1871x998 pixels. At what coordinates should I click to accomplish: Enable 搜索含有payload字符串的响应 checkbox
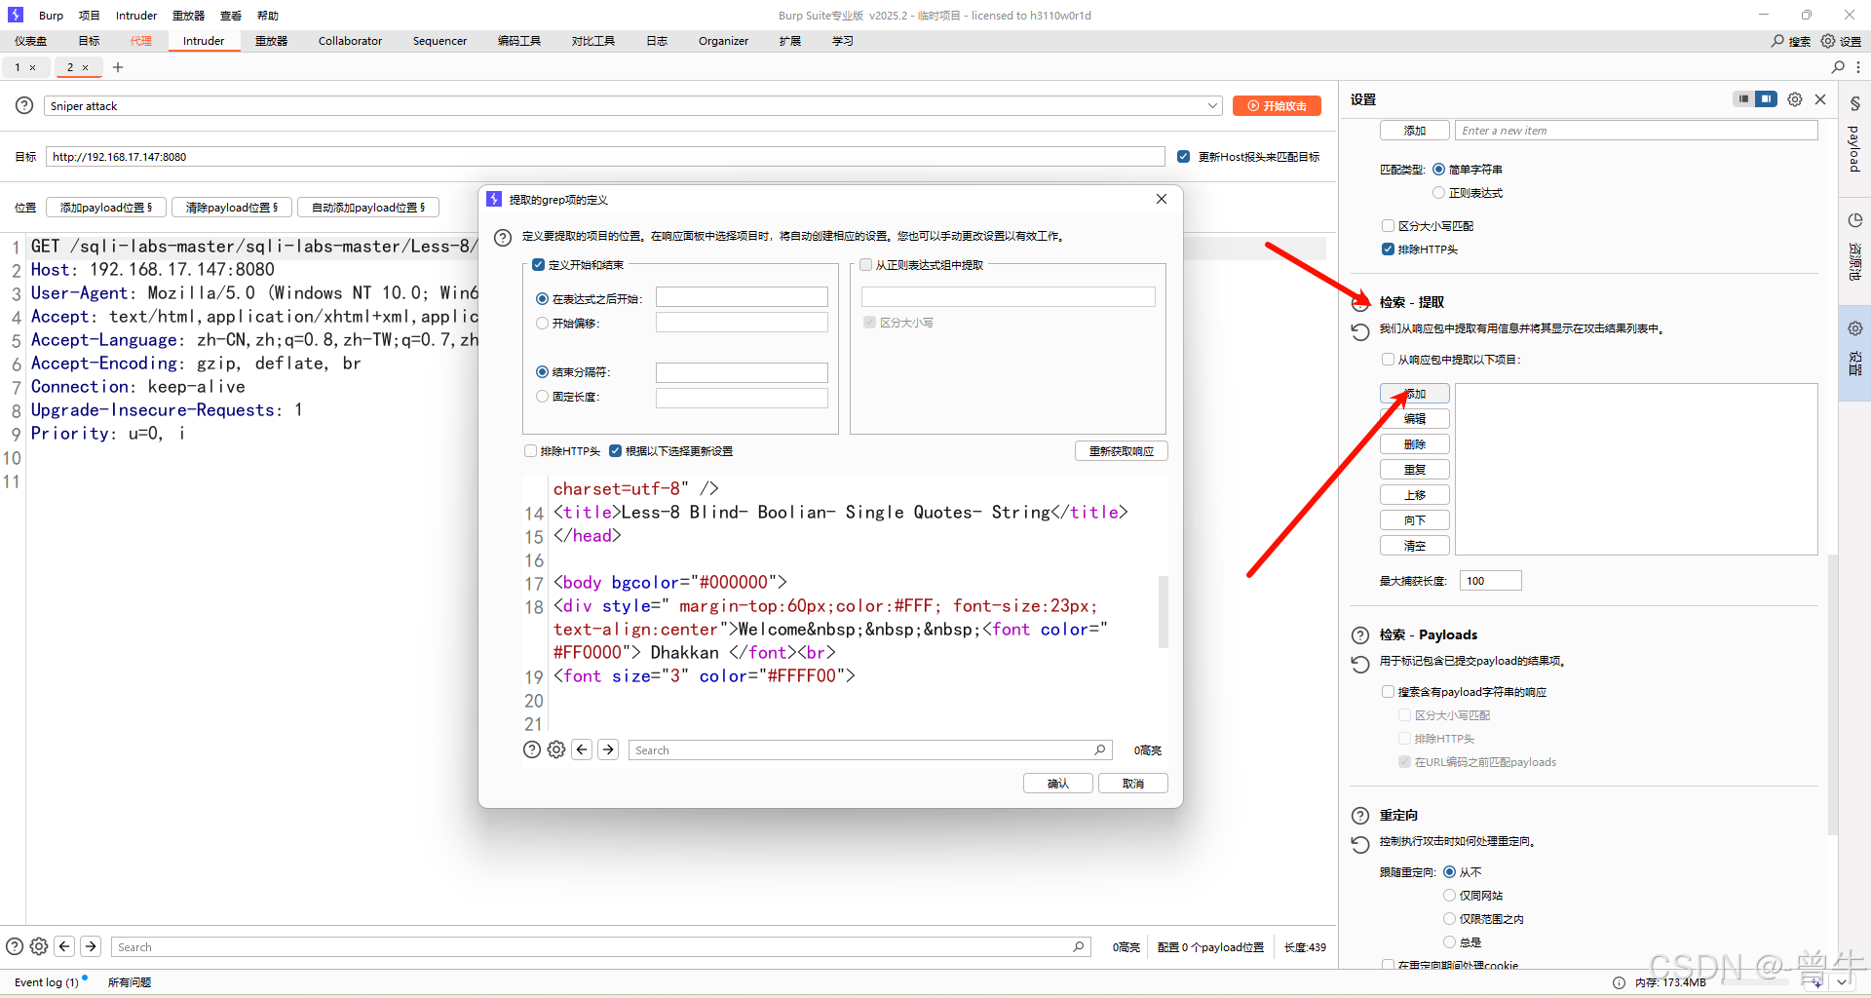tap(1388, 692)
